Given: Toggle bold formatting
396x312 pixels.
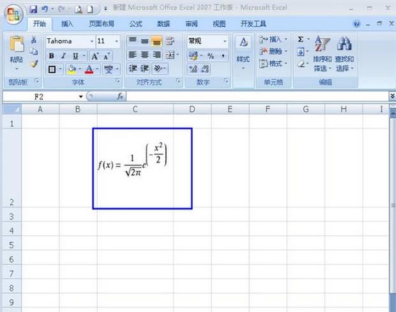Looking at the screenshot, I should (x=52, y=56).
